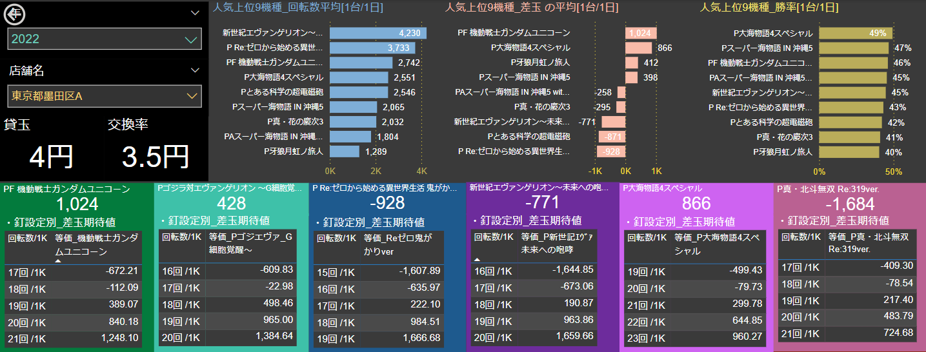Viewport: 926px width, 352px height.
Task: Click the back arrow icon
Action: [14, 14]
